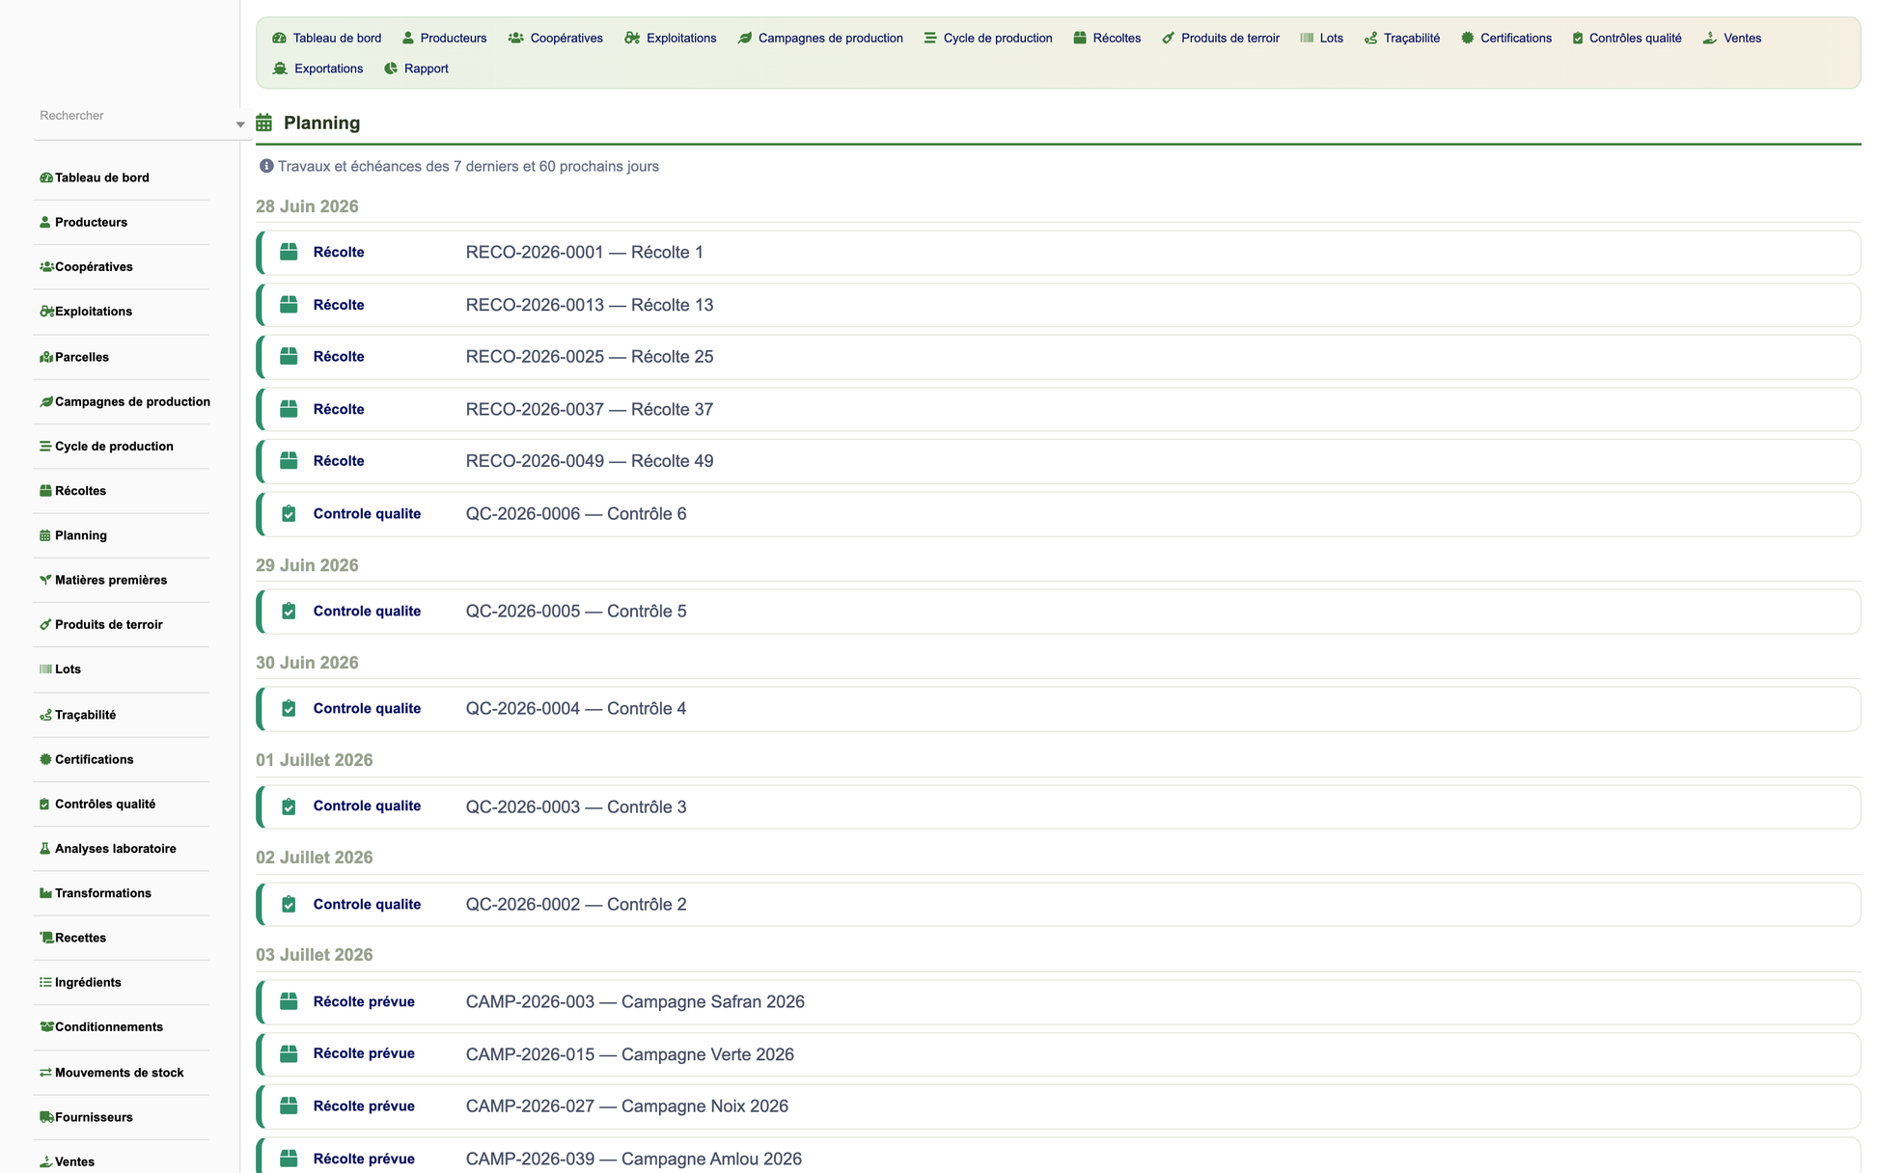1878x1173 pixels.
Task: Click the Ingrédients sidebar list icon
Action: [x=45, y=982]
